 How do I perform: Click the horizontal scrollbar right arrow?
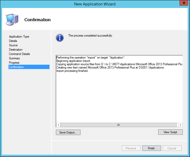click(x=180, y=125)
